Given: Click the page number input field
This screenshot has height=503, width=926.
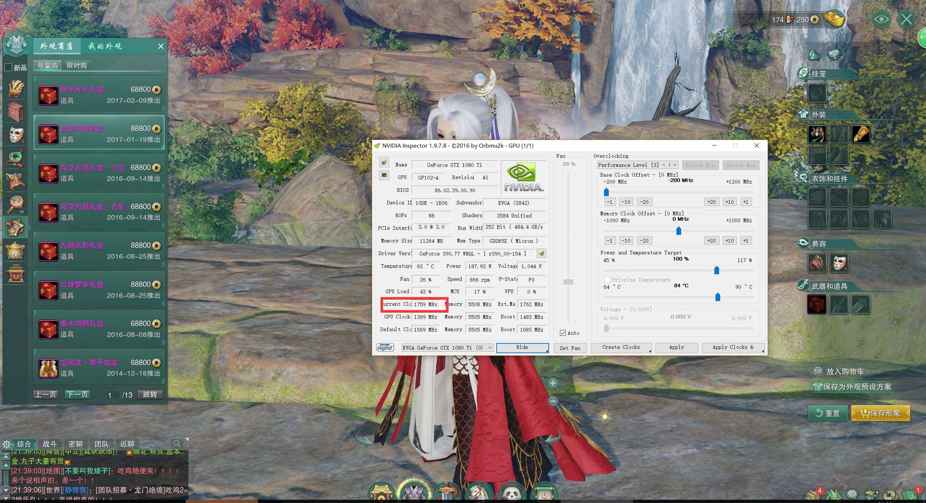Looking at the screenshot, I should click(x=112, y=395).
